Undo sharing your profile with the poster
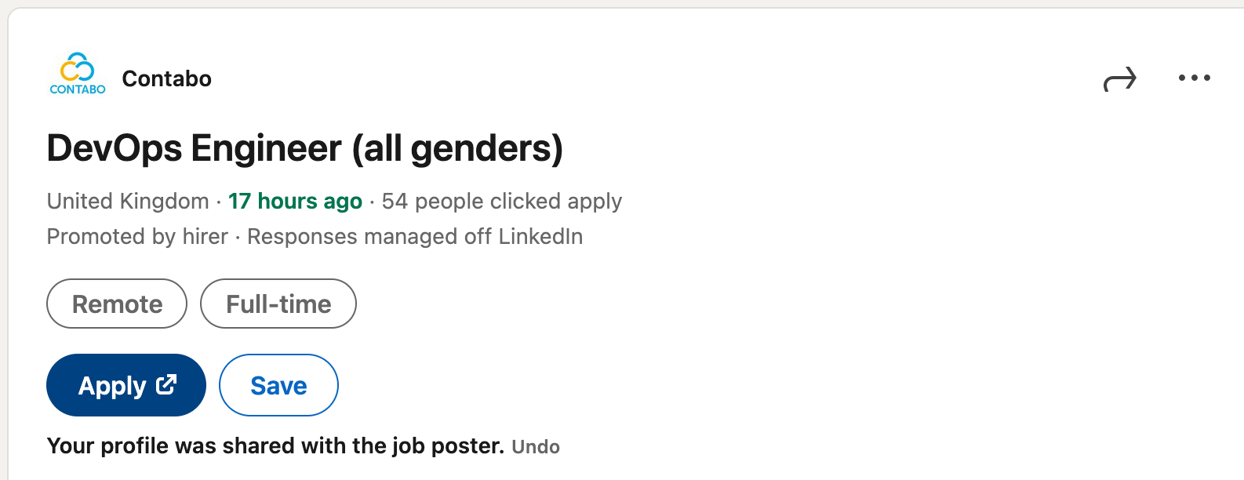The height and width of the screenshot is (480, 1244). [x=536, y=447]
